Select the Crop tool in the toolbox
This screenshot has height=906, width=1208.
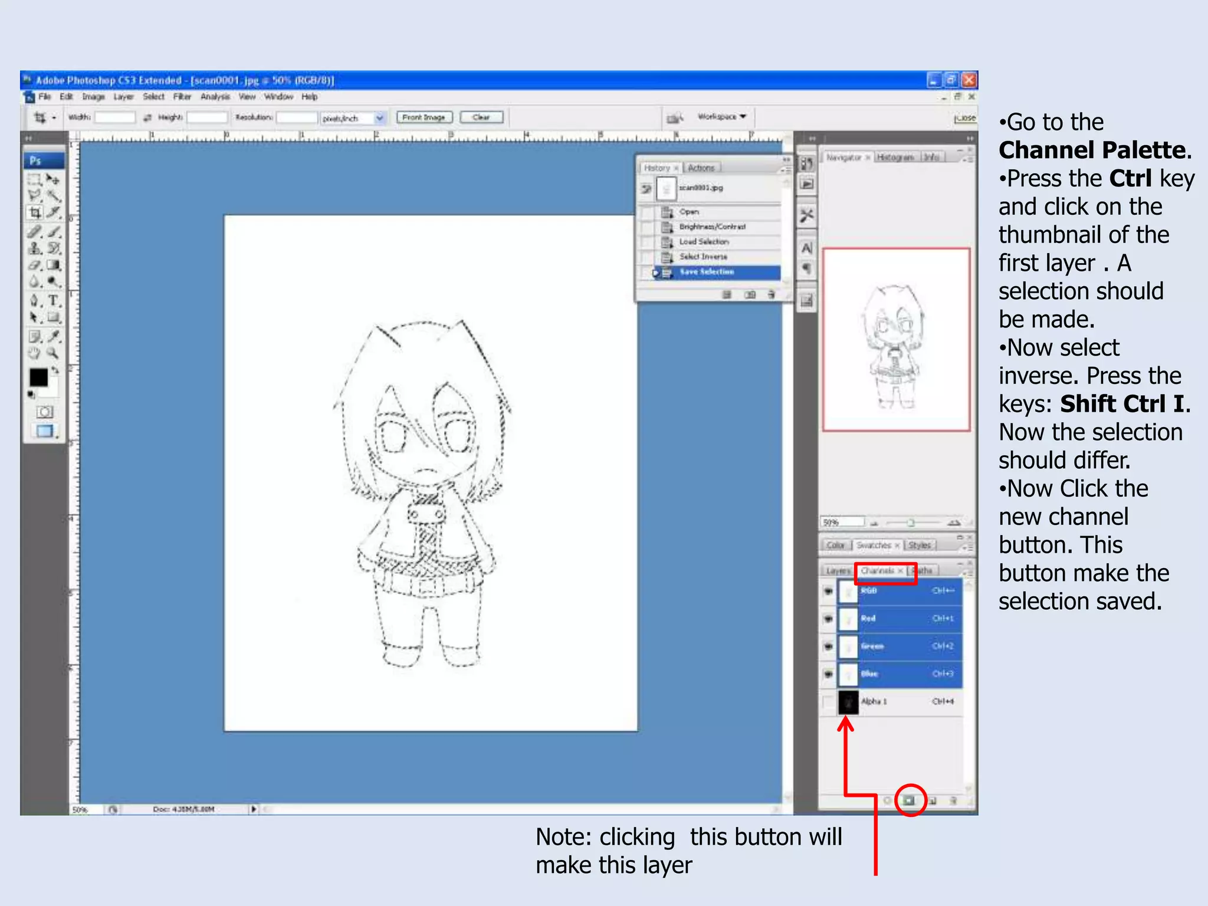[35, 212]
